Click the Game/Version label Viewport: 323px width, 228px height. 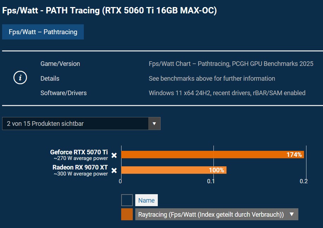click(60, 64)
